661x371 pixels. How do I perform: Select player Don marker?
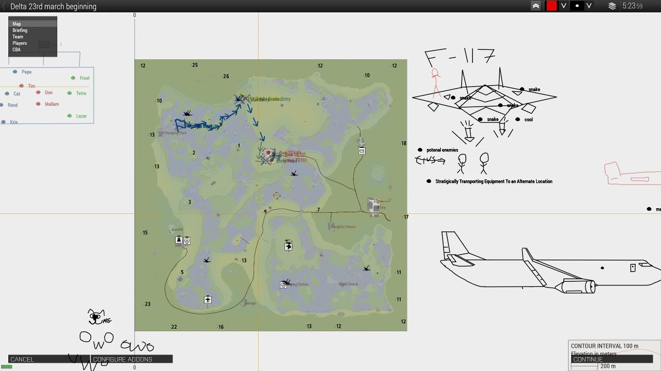pyautogui.click(x=38, y=93)
